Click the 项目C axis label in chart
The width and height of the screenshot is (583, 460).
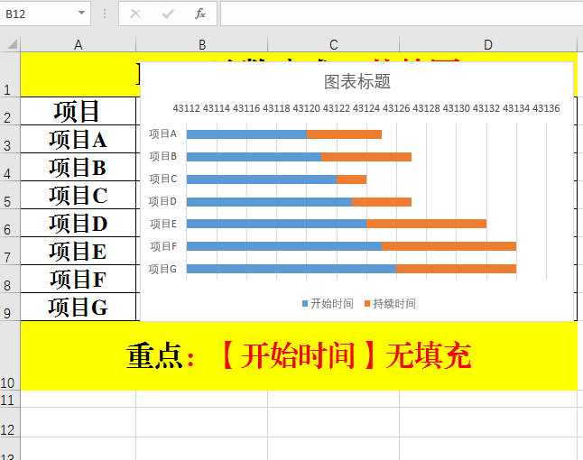(162, 179)
